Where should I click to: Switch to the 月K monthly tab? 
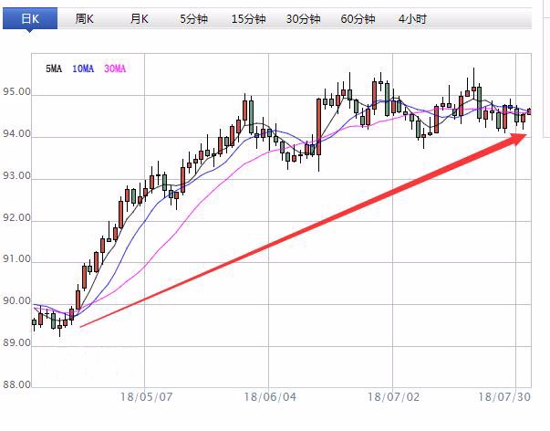click(140, 18)
